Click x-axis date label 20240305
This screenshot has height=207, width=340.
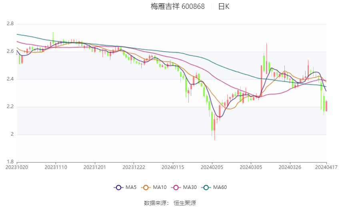click(x=251, y=167)
